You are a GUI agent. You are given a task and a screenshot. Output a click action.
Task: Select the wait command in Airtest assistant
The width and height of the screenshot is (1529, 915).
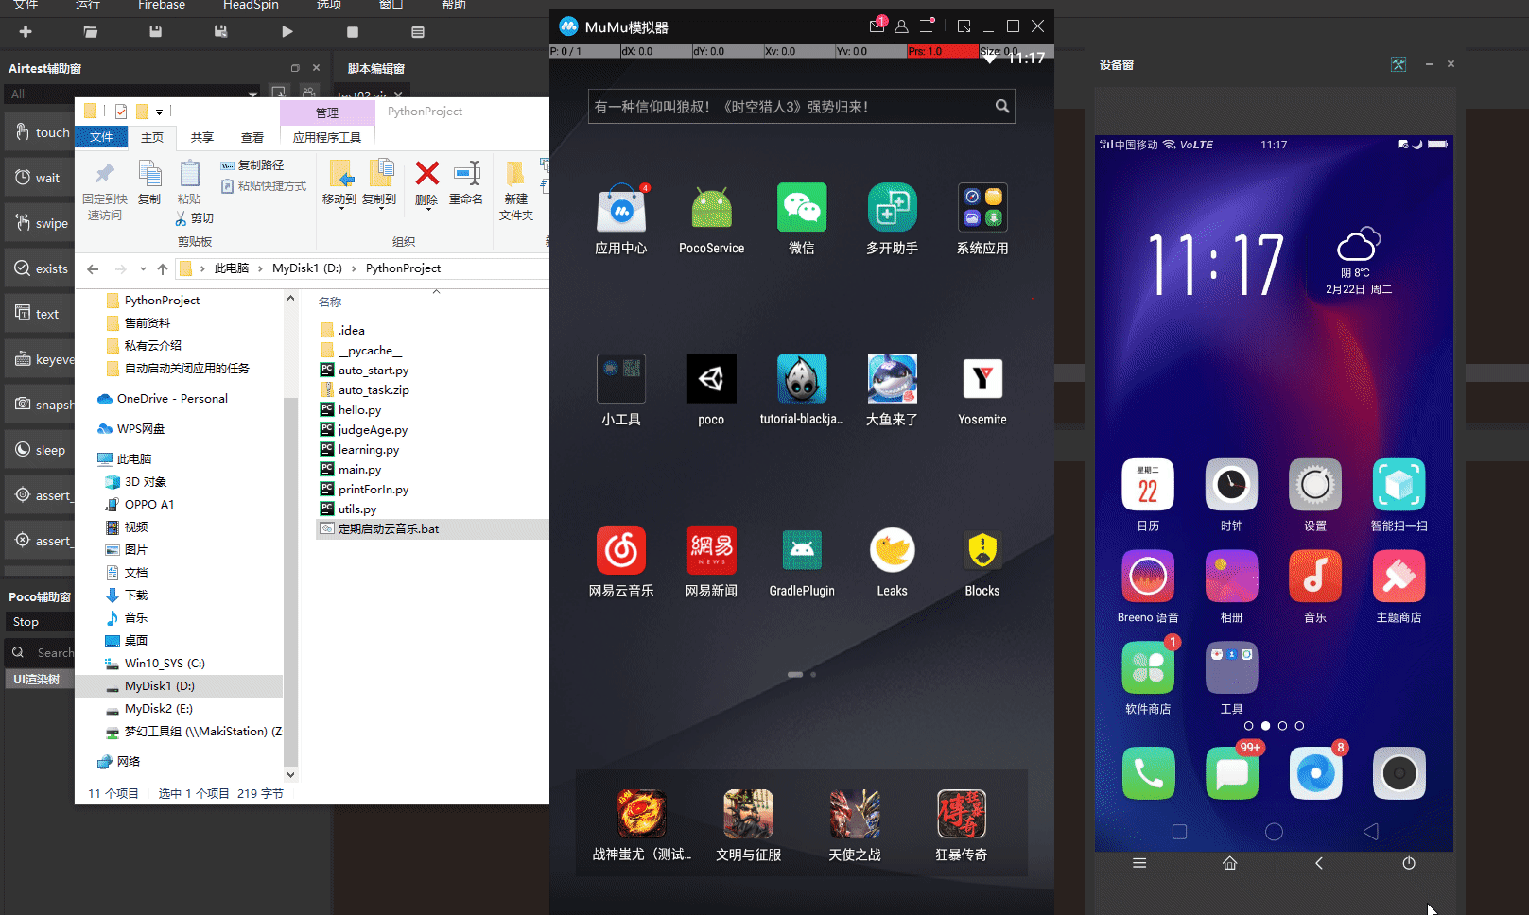click(41, 178)
